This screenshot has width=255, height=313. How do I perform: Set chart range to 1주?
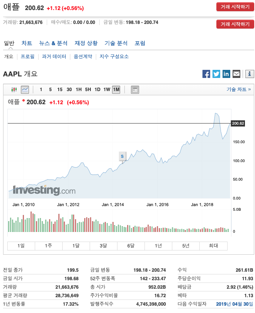click(x=49, y=246)
